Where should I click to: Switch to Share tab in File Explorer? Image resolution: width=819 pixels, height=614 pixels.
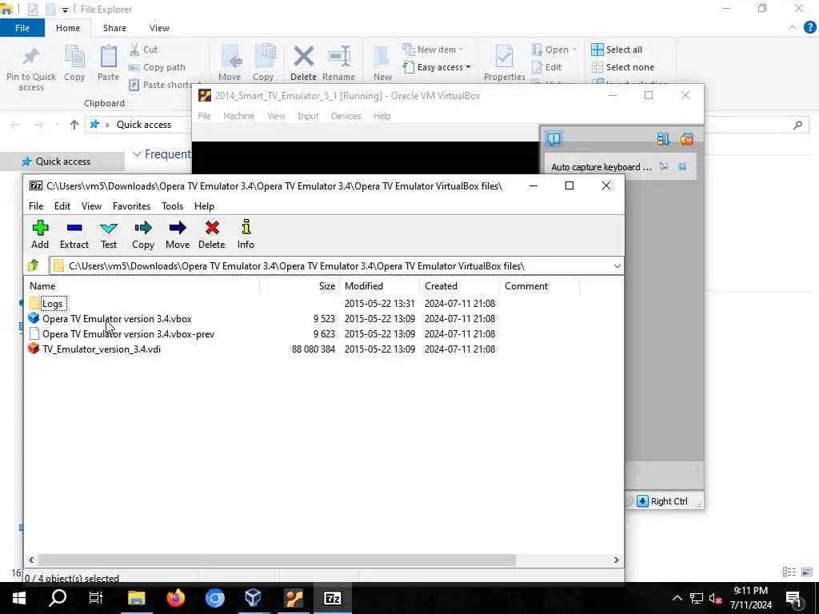pyautogui.click(x=114, y=28)
